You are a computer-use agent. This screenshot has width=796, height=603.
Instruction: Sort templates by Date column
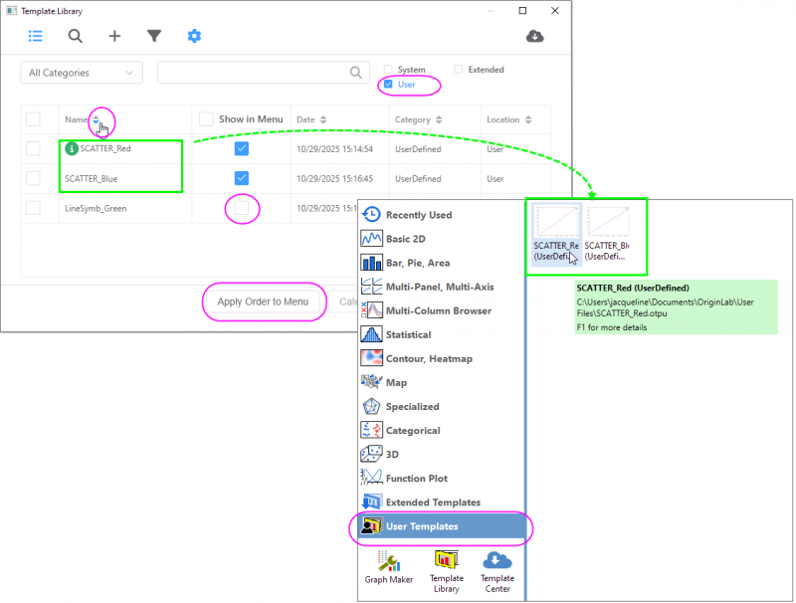point(322,119)
